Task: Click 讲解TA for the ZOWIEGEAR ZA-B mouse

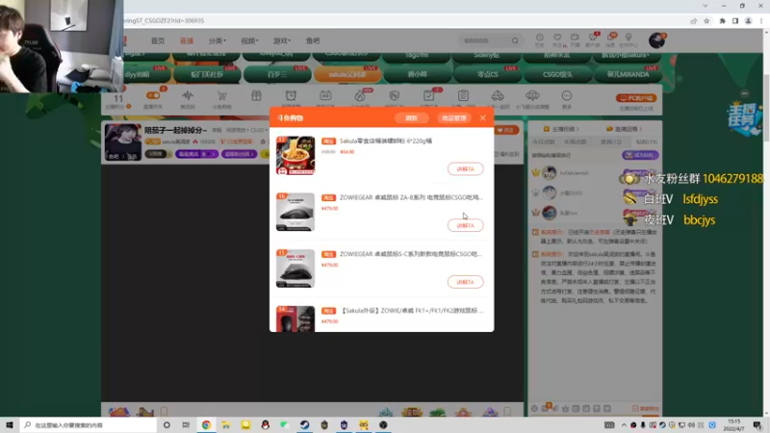Action: point(465,225)
